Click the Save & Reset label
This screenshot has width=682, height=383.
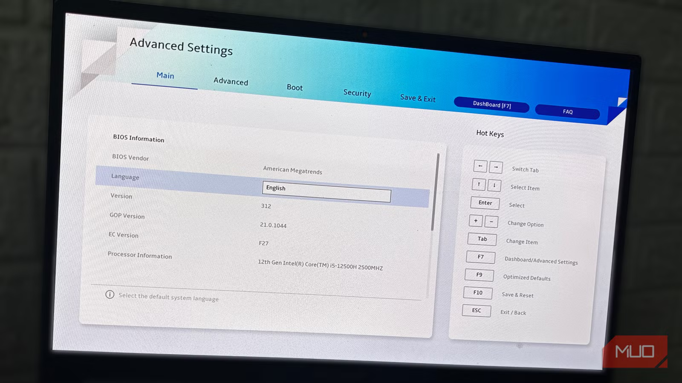coord(517,295)
